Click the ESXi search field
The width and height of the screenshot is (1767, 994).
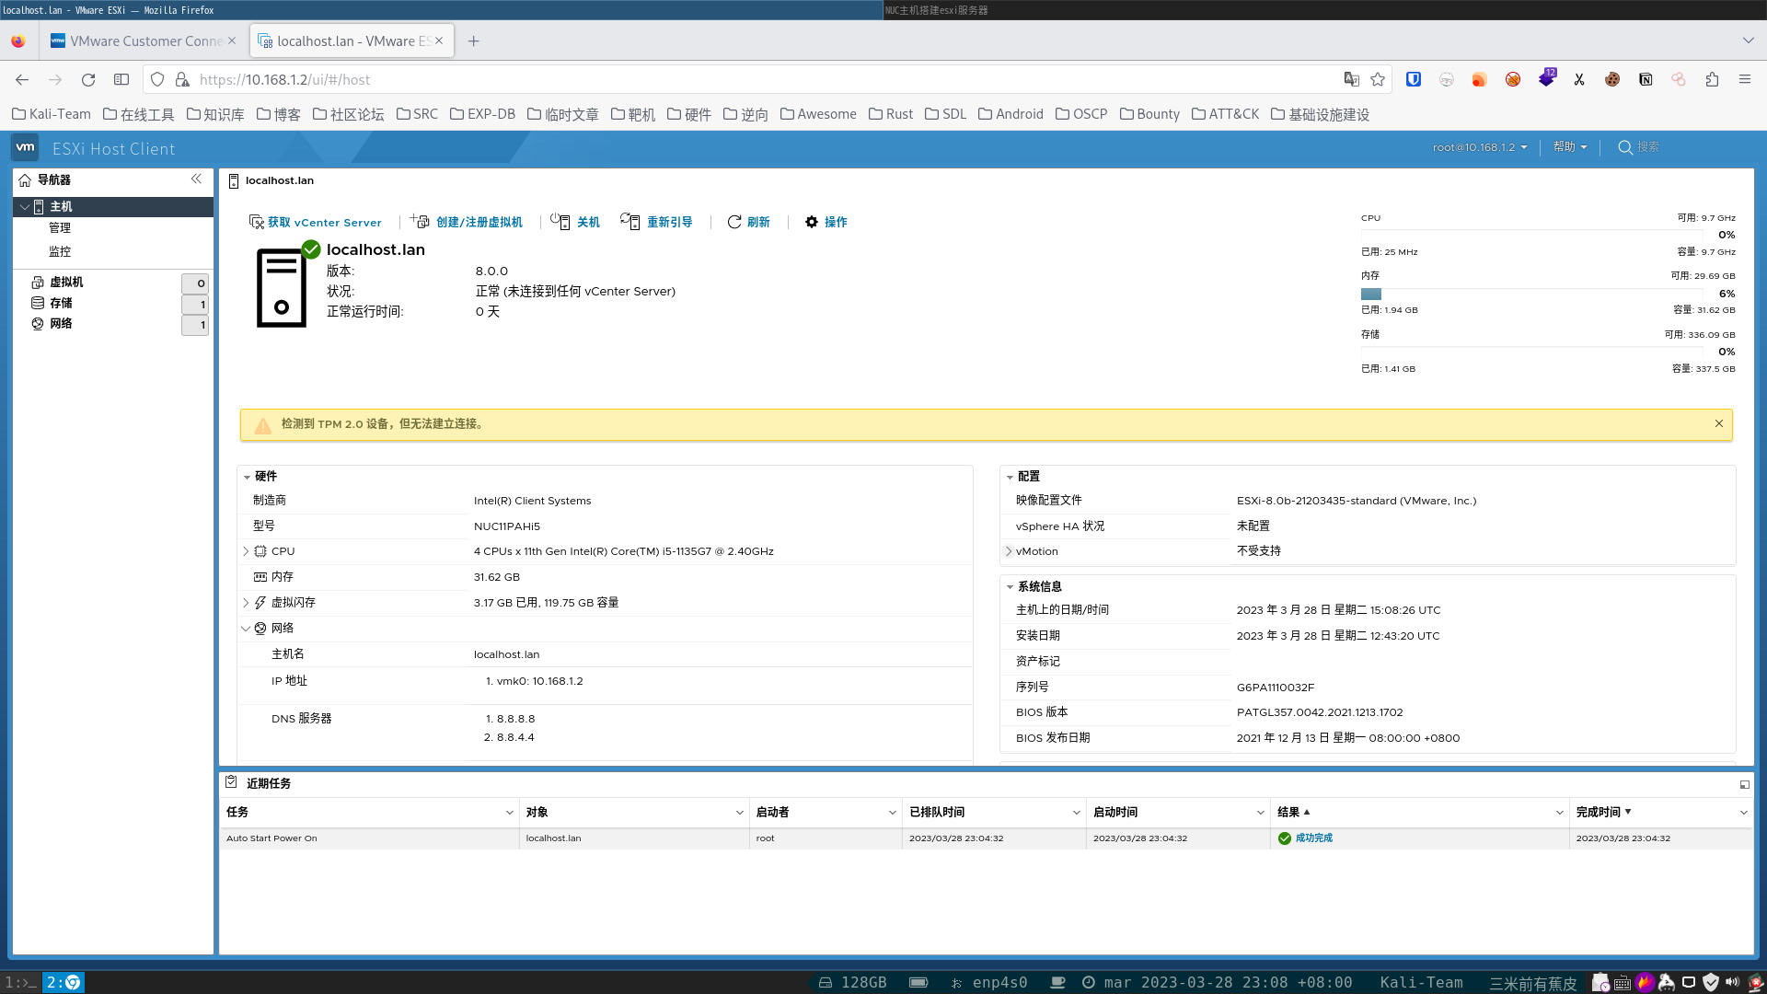click(1647, 147)
